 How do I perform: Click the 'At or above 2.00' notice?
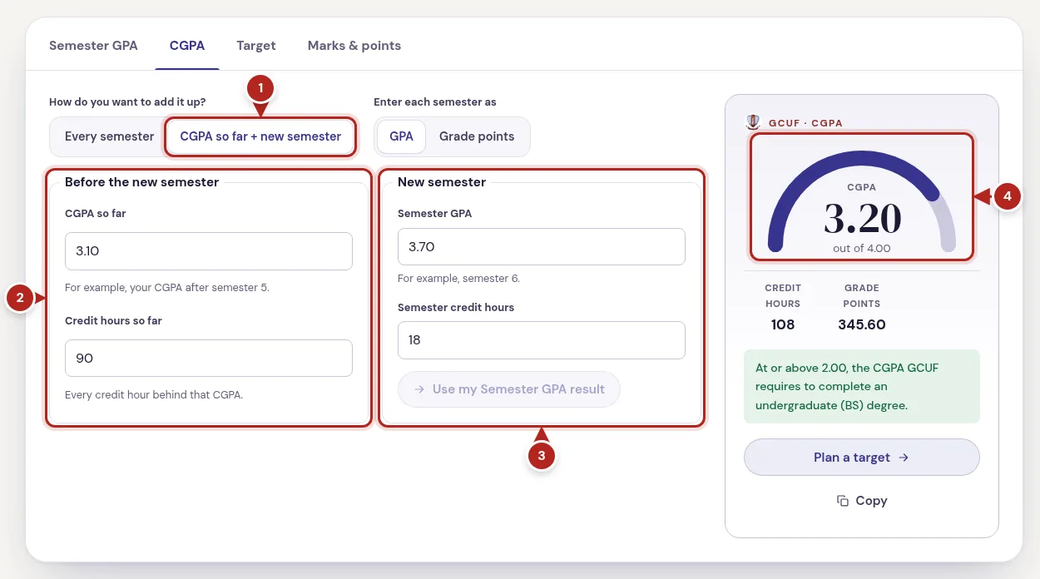(862, 386)
